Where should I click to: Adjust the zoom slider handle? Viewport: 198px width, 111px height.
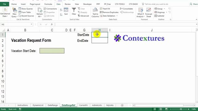pos(181,109)
